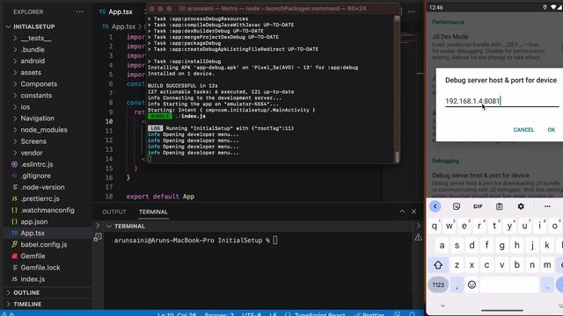Open the keyboard sticker picker
Viewport: 563px width, 316px height.
[457, 206]
